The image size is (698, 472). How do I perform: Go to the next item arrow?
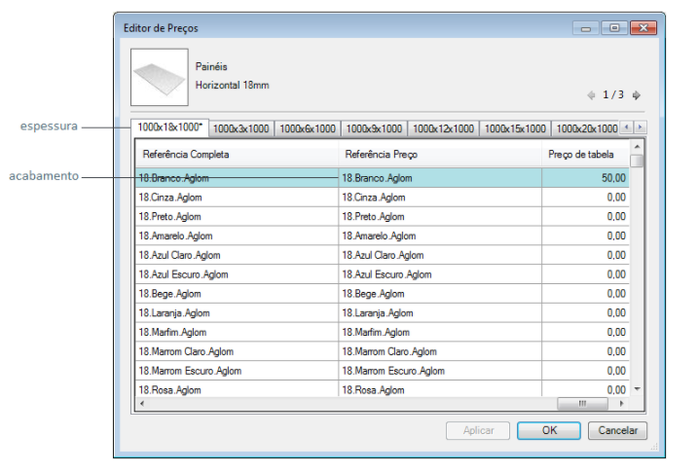tap(637, 95)
